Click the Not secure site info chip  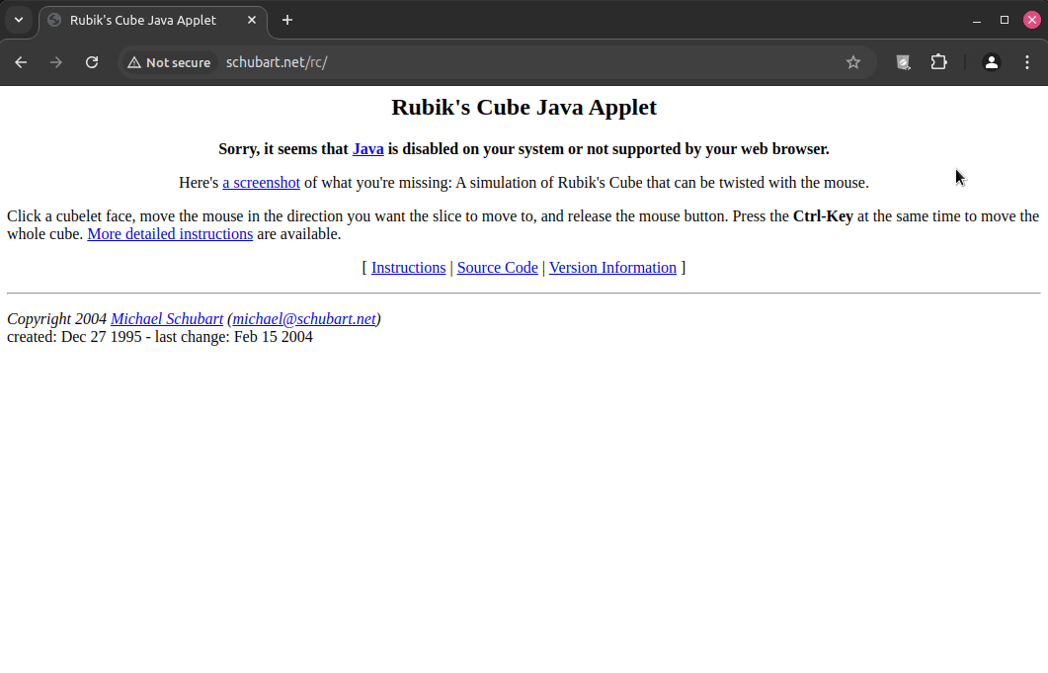coord(169,62)
